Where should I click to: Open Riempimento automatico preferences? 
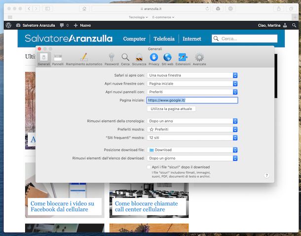84,59
